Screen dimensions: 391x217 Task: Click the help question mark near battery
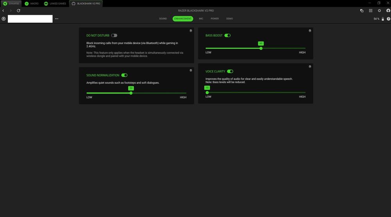tap(388, 19)
